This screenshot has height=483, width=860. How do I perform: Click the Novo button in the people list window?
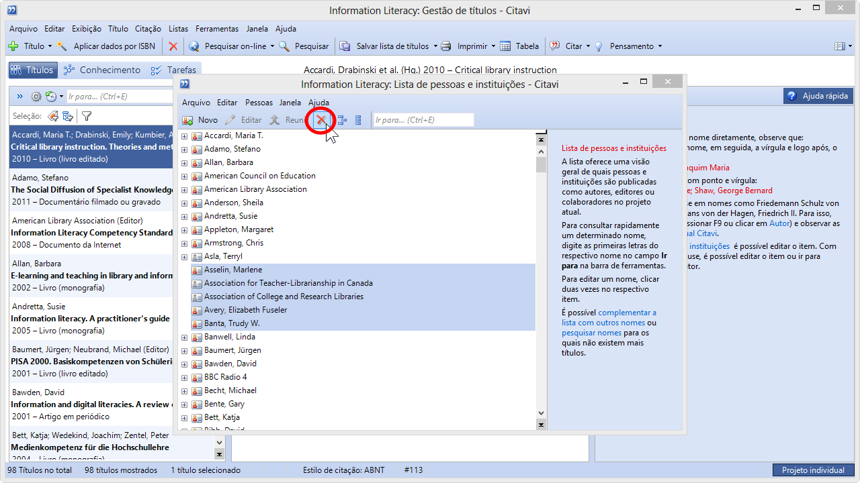[x=200, y=120]
